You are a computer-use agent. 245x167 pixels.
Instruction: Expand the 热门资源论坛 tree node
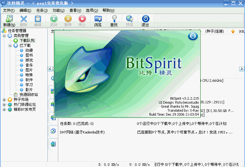[4, 105]
